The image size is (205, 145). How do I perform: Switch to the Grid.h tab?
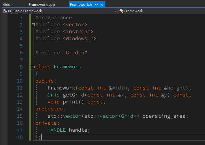click(x=8, y=4)
